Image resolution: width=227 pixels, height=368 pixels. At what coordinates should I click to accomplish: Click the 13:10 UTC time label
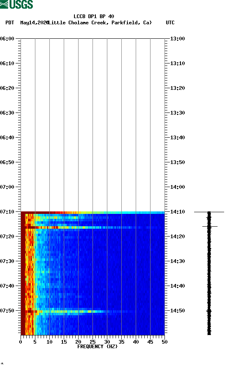(x=177, y=63)
